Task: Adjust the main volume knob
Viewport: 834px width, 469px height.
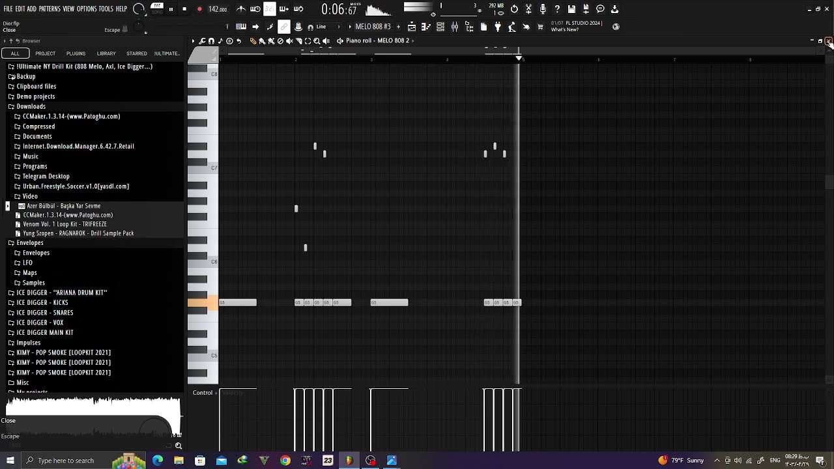Action: coord(139,9)
